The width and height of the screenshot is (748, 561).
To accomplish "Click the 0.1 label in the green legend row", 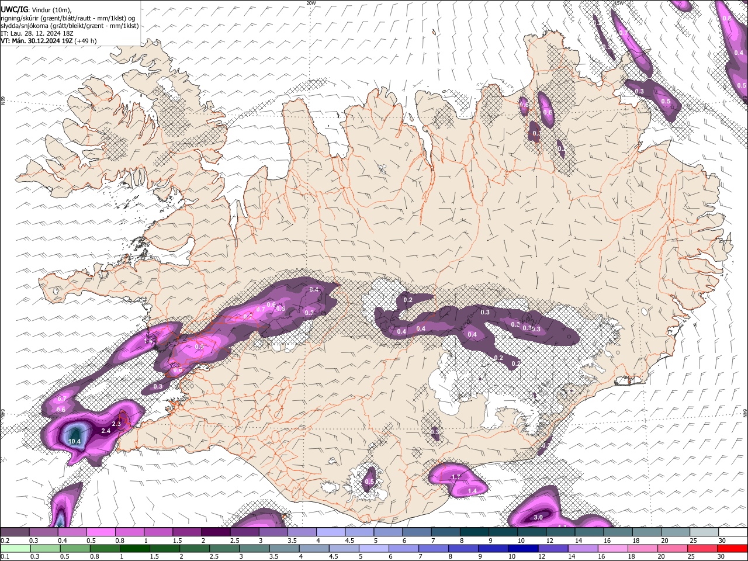I will click(x=5, y=556).
